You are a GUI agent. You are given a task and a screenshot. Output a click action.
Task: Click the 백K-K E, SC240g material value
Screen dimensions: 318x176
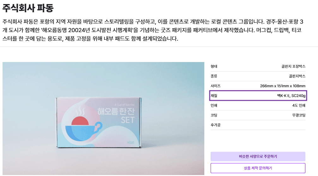pos(291,96)
